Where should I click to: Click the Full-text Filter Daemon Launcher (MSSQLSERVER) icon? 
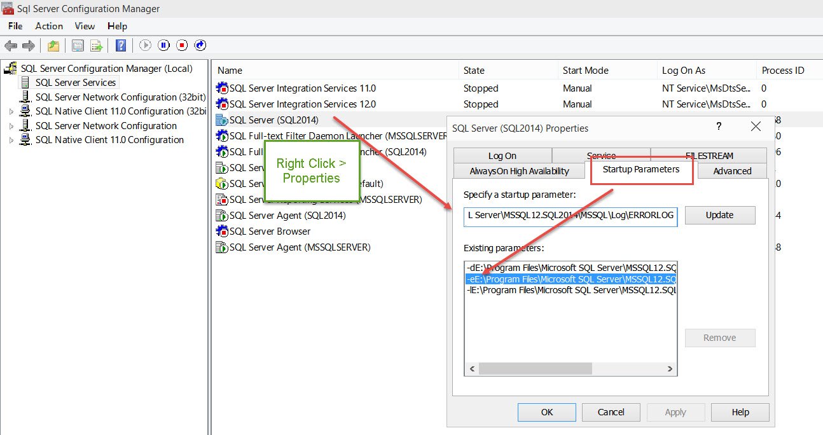click(x=222, y=136)
